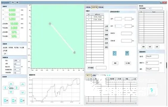This screenshot has height=107, width=168.
Task: Click the move-right arrow in the motion pad
Action: coord(16,88)
